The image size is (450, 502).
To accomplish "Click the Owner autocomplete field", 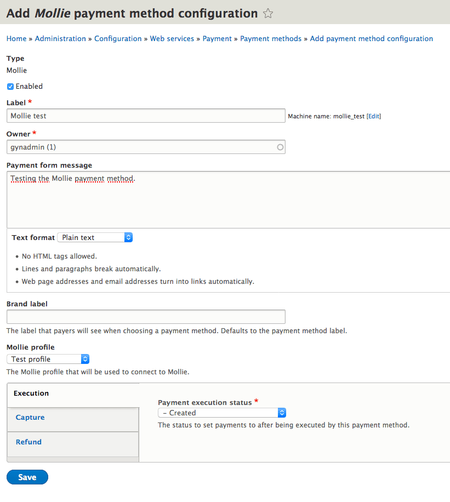I will pyautogui.click(x=140, y=147).
